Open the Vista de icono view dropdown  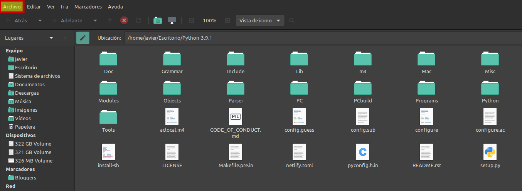260,20
